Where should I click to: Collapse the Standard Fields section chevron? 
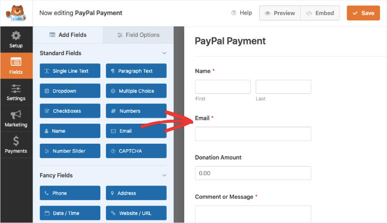[164, 53]
